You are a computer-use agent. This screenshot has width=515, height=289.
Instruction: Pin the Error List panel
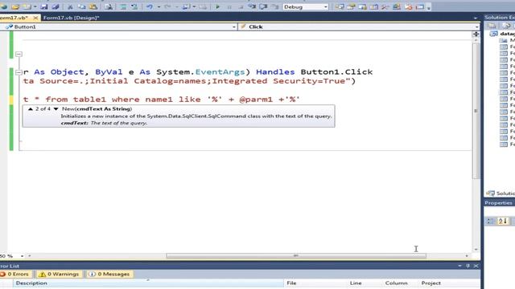[468, 266]
